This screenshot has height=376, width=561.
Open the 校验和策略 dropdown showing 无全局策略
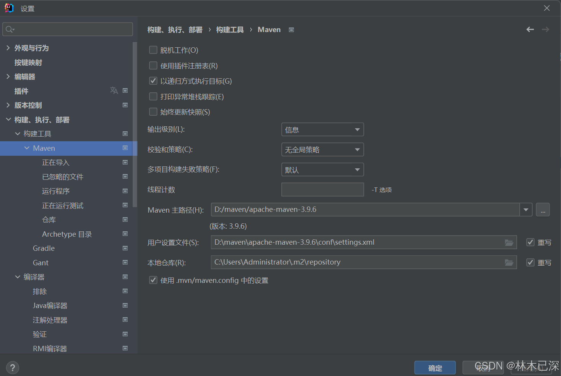323,150
